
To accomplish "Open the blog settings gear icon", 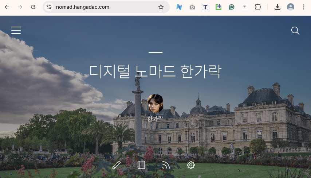I will point(190,165).
